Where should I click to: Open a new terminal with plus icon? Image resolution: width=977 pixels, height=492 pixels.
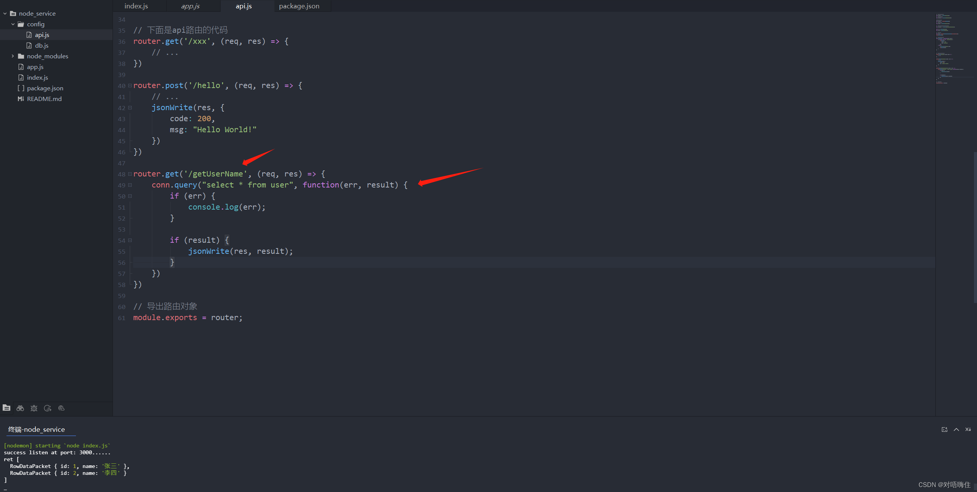[945, 429]
